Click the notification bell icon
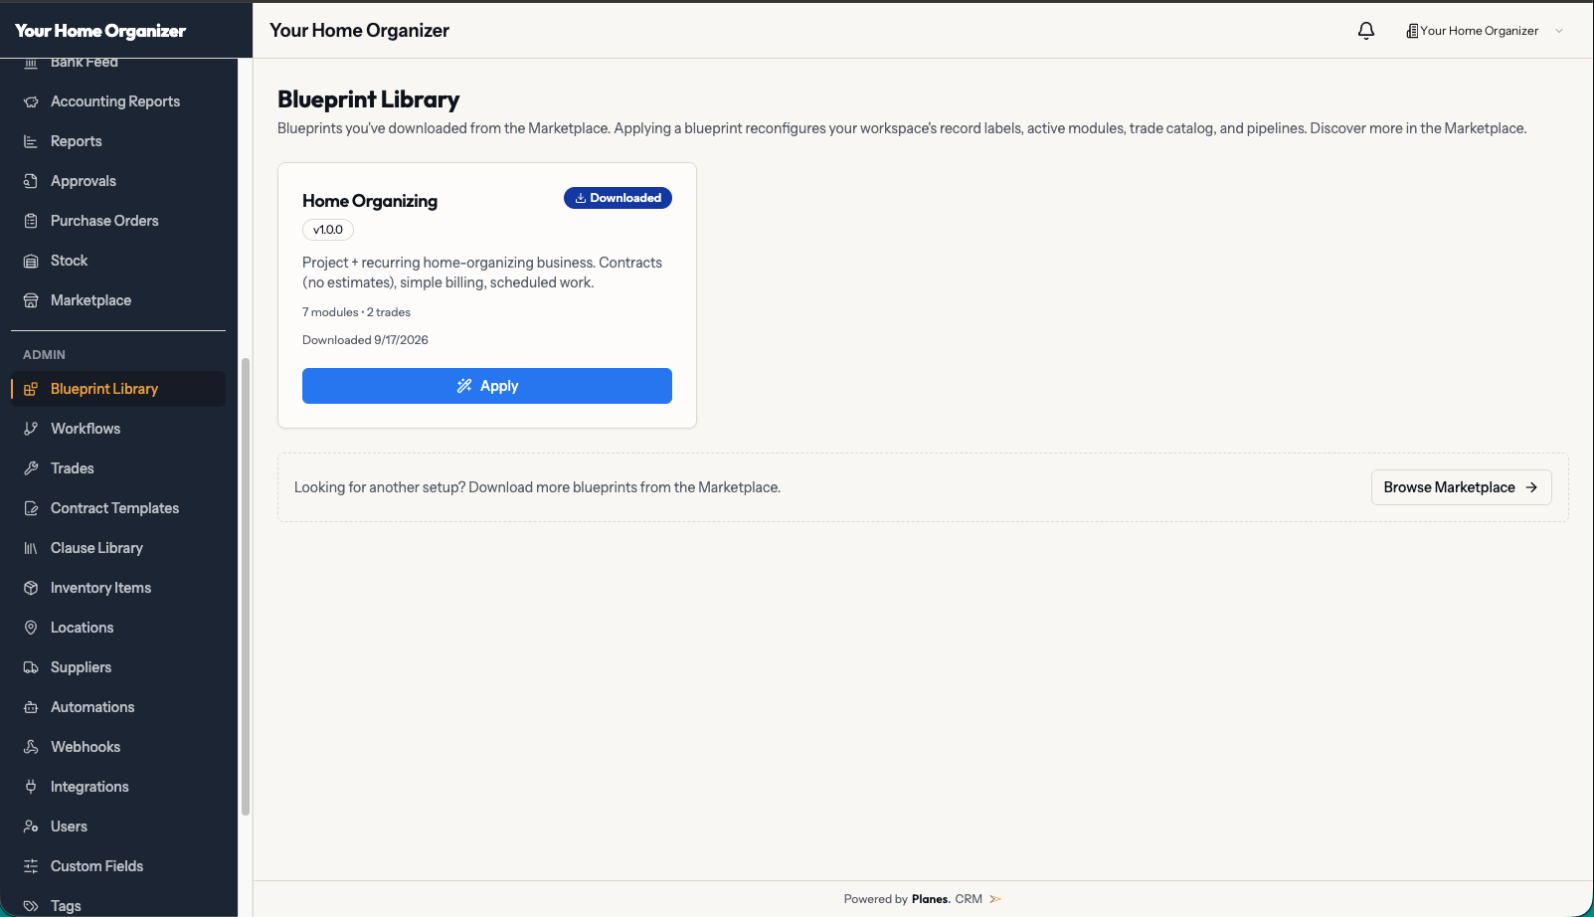The image size is (1594, 917). tap(1366, 31)
